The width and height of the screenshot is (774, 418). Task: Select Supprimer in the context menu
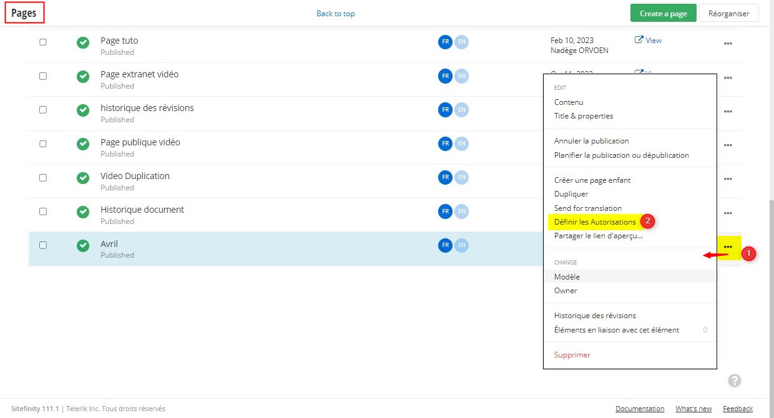(x=572, y=355)
